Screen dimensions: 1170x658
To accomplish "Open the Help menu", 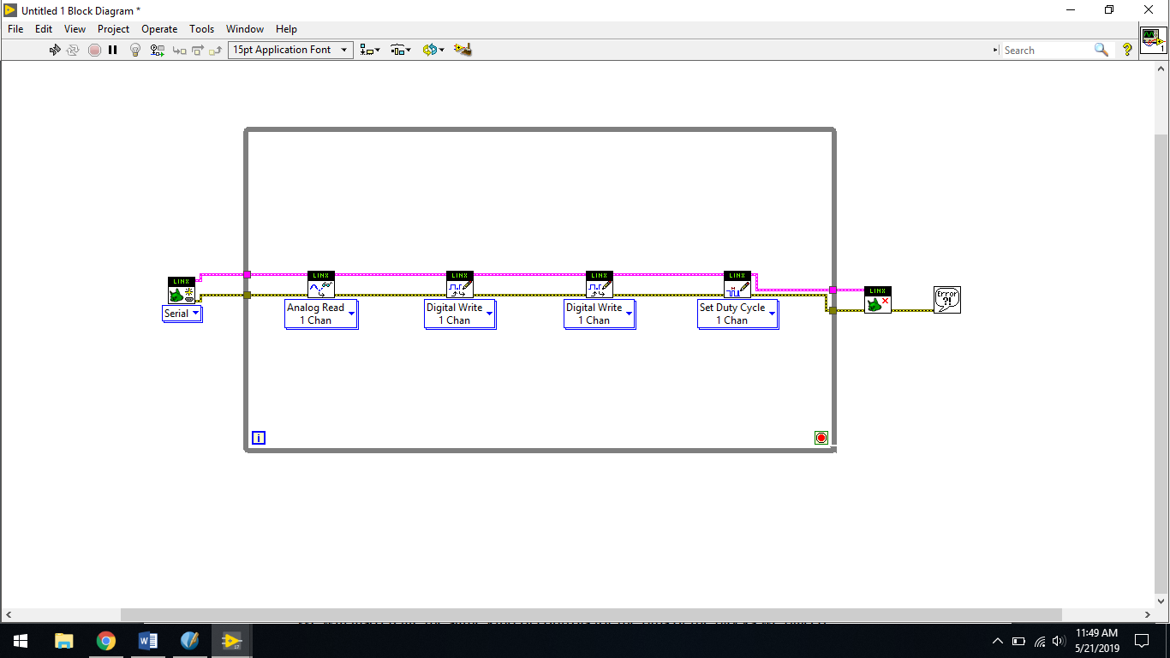I will [286, 28].
